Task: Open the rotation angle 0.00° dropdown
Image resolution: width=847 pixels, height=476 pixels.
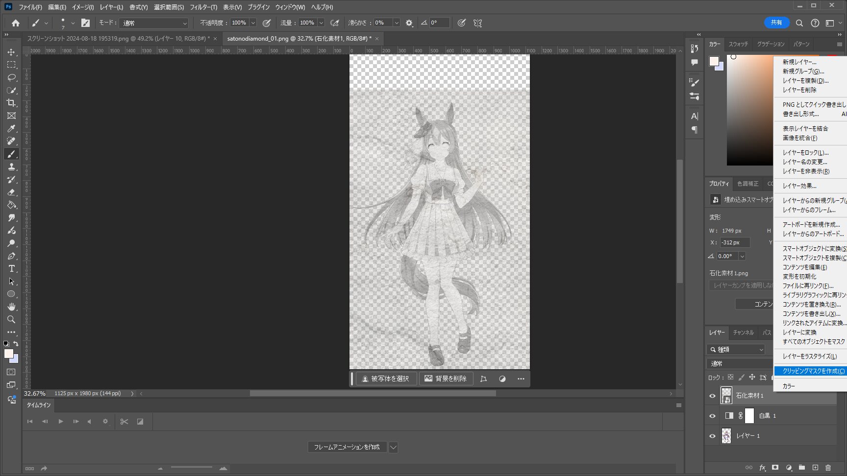Action: click(742, 256)
